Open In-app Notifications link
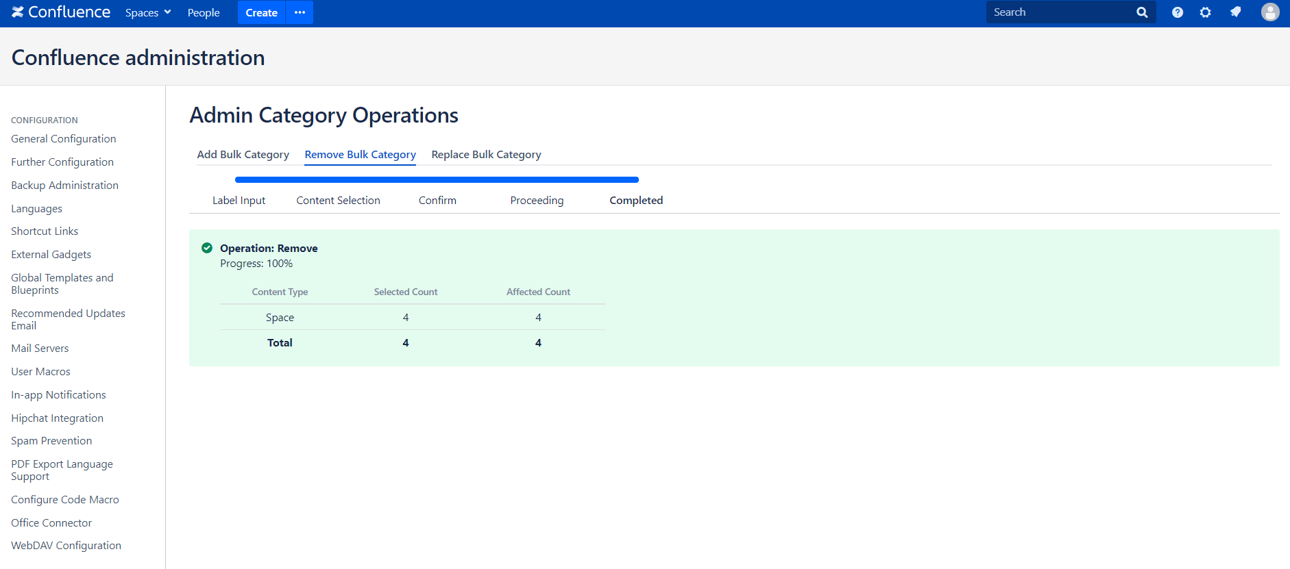Image resolution: width=1290 pixels, height=569 pixels. [x=58, y=395]
